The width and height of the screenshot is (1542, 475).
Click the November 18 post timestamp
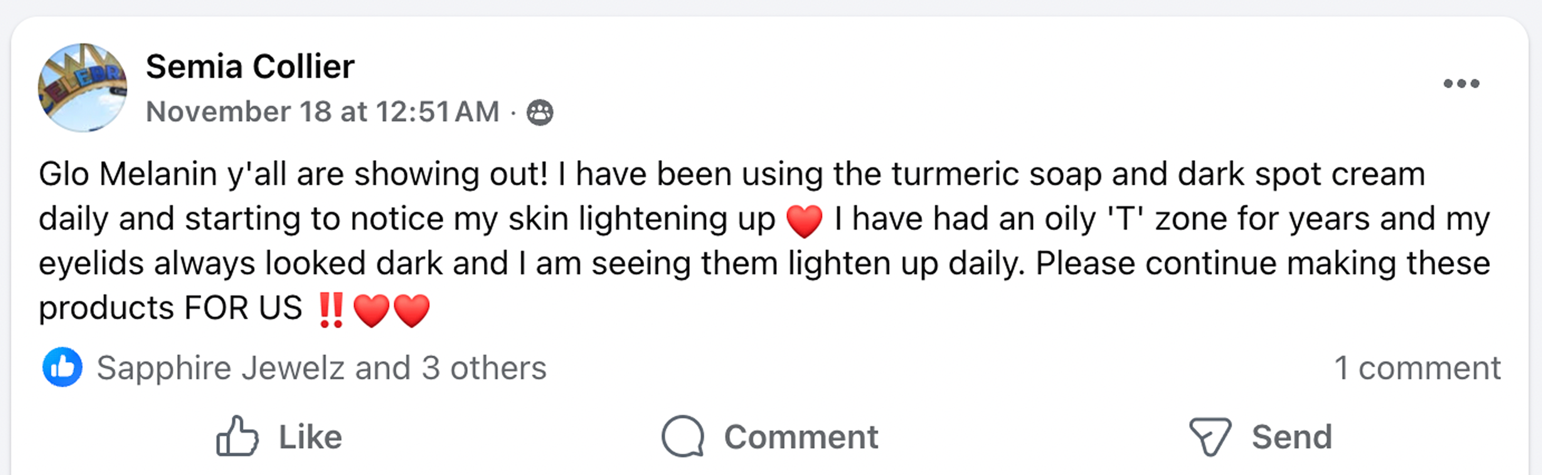coord(322,112)
